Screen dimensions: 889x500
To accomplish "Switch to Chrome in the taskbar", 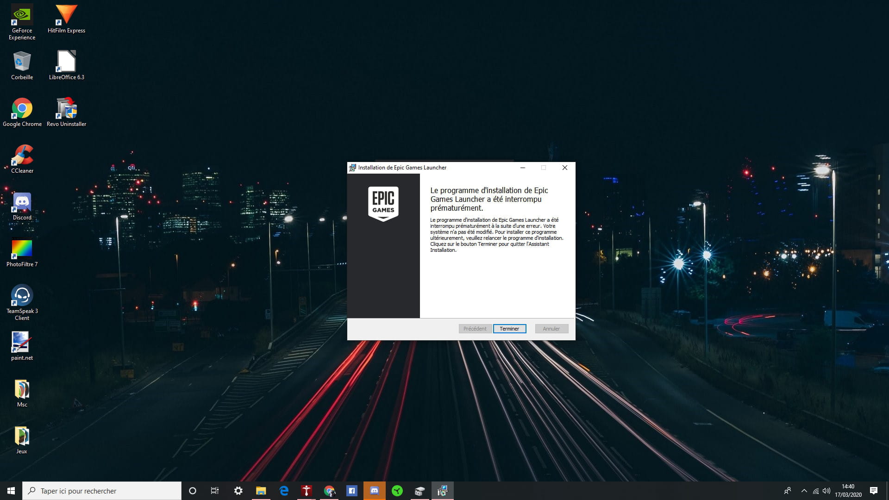I will (x=329, y=491).
